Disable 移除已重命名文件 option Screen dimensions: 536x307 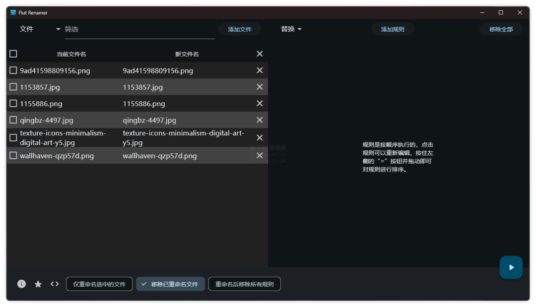point(170,284)
